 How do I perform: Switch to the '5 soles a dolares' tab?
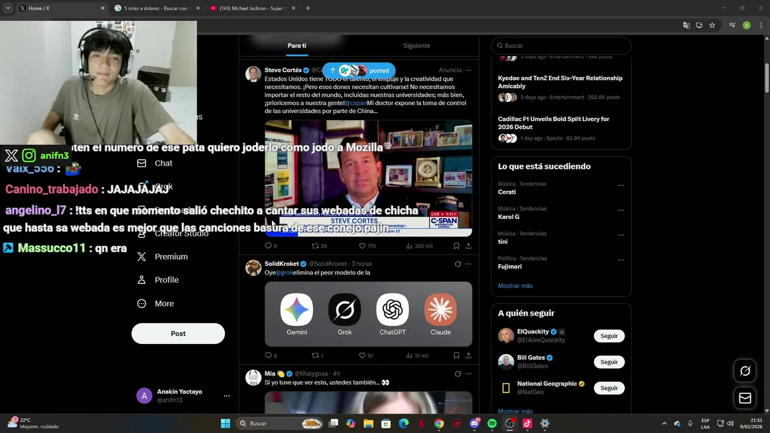(x=158, y=8)
